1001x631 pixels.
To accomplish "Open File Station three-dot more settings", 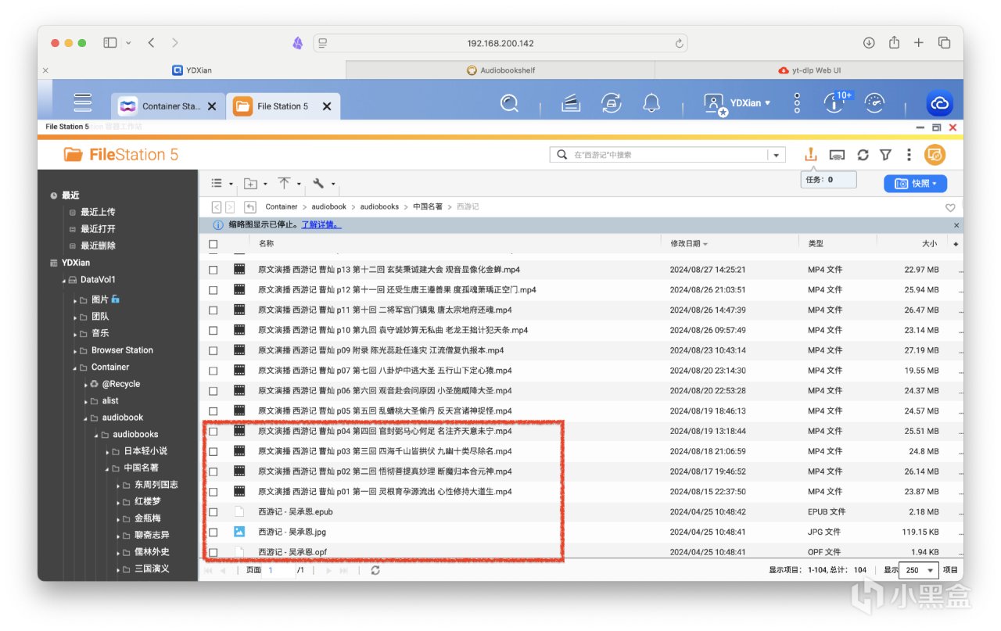I will click(909, 155).
